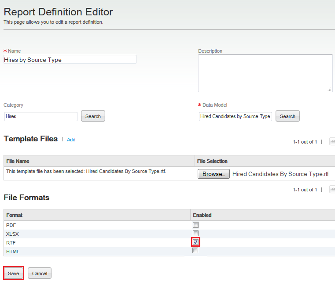Click the File Selection column header
The height and width of the screenshot is (284, 335).
[x=212, y=161]
